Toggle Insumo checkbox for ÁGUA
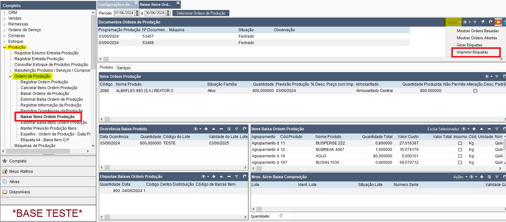 coord(460,156)
